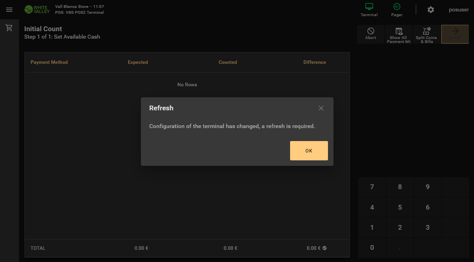Close the Refresh dialog with X

tap(321, 108)
